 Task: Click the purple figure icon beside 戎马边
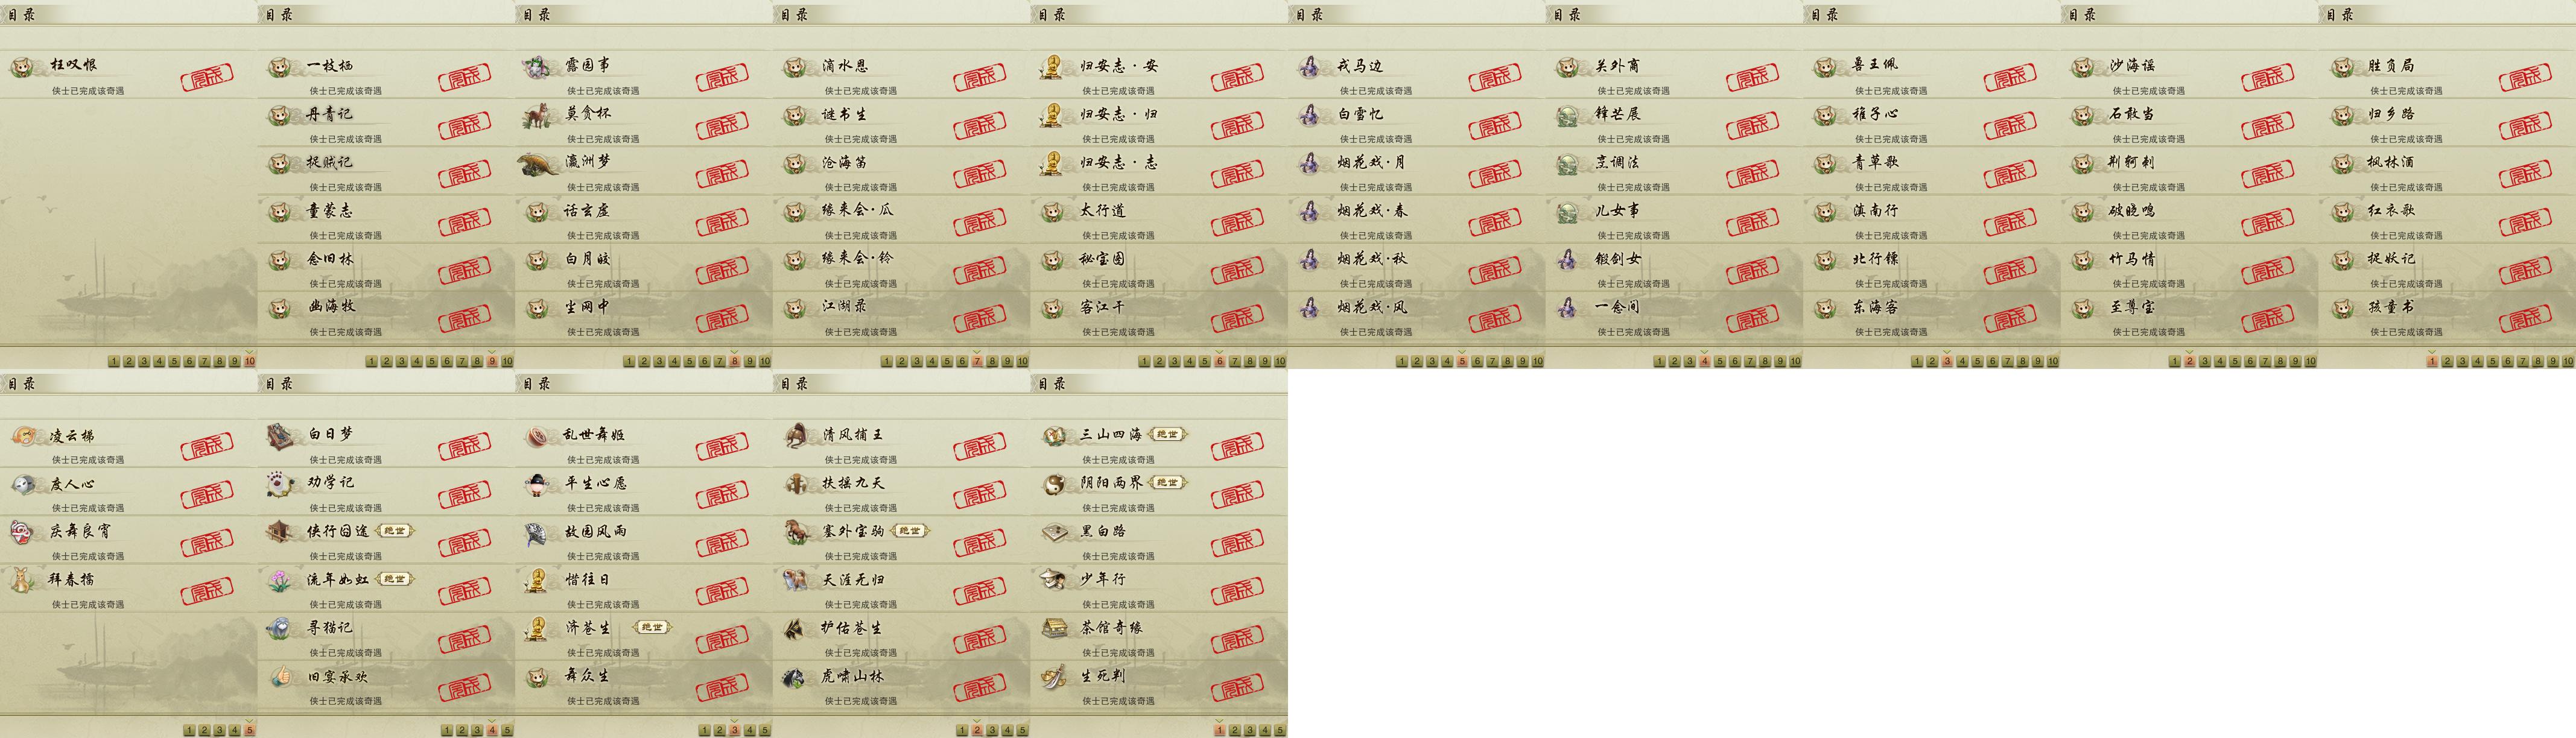1309,67
